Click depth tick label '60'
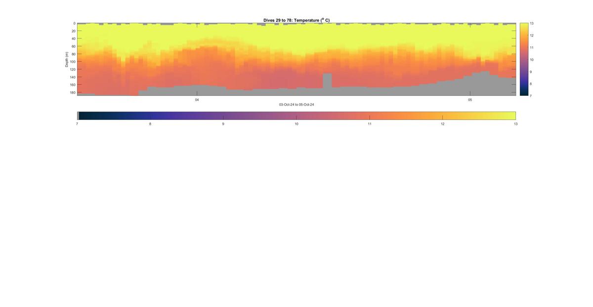The width and height of the screenshot is (593, 307). (x=73, y=46)
